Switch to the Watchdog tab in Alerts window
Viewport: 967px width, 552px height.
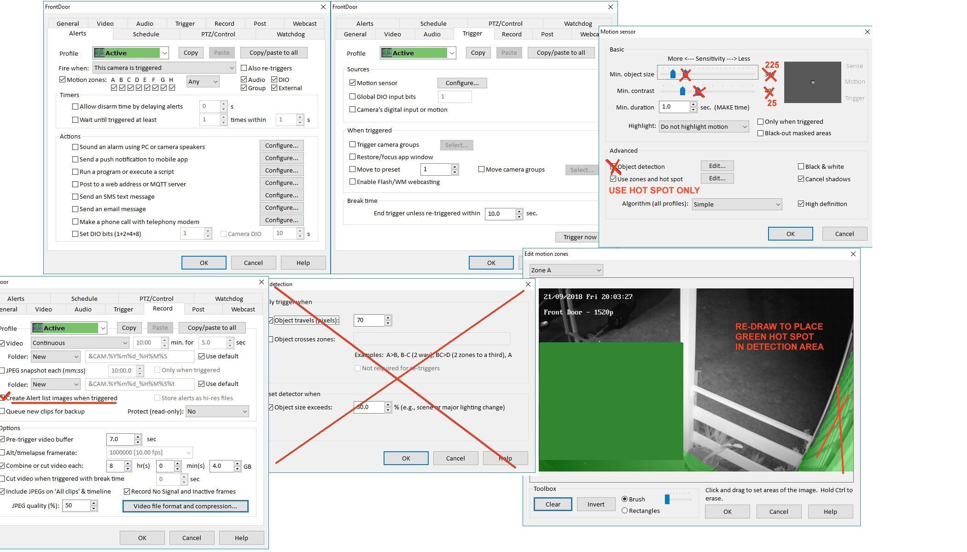coord(290,34)
